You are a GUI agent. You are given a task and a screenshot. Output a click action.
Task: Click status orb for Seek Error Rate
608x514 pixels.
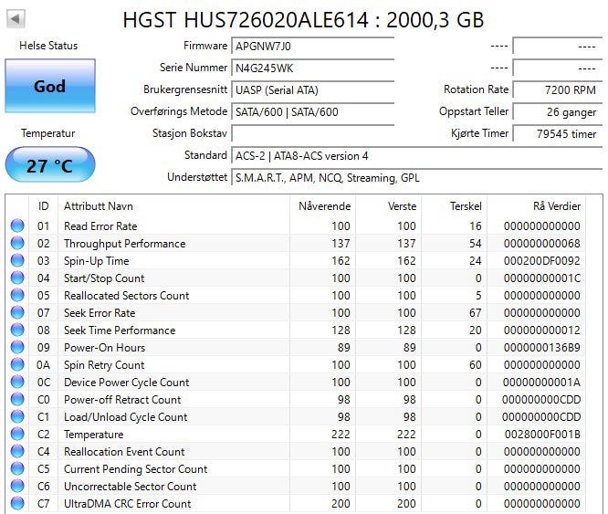[17, 312]
